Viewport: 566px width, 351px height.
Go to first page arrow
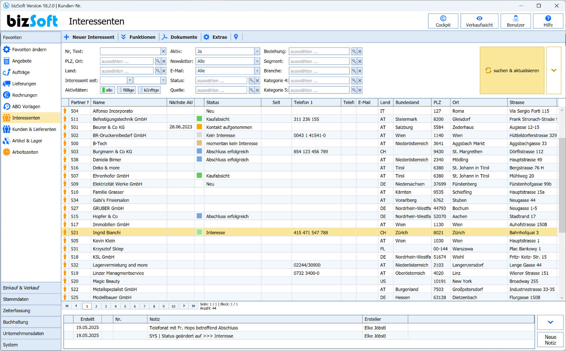tap(67, 306)
